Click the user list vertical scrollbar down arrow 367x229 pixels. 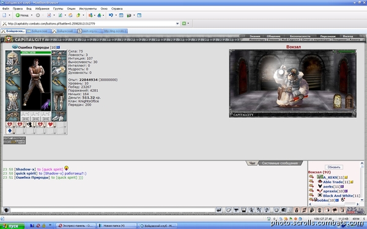click(362, 200)
